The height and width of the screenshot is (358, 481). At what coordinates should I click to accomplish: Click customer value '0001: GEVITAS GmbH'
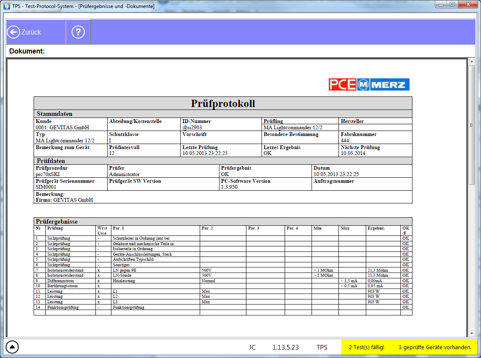[62, 127]
